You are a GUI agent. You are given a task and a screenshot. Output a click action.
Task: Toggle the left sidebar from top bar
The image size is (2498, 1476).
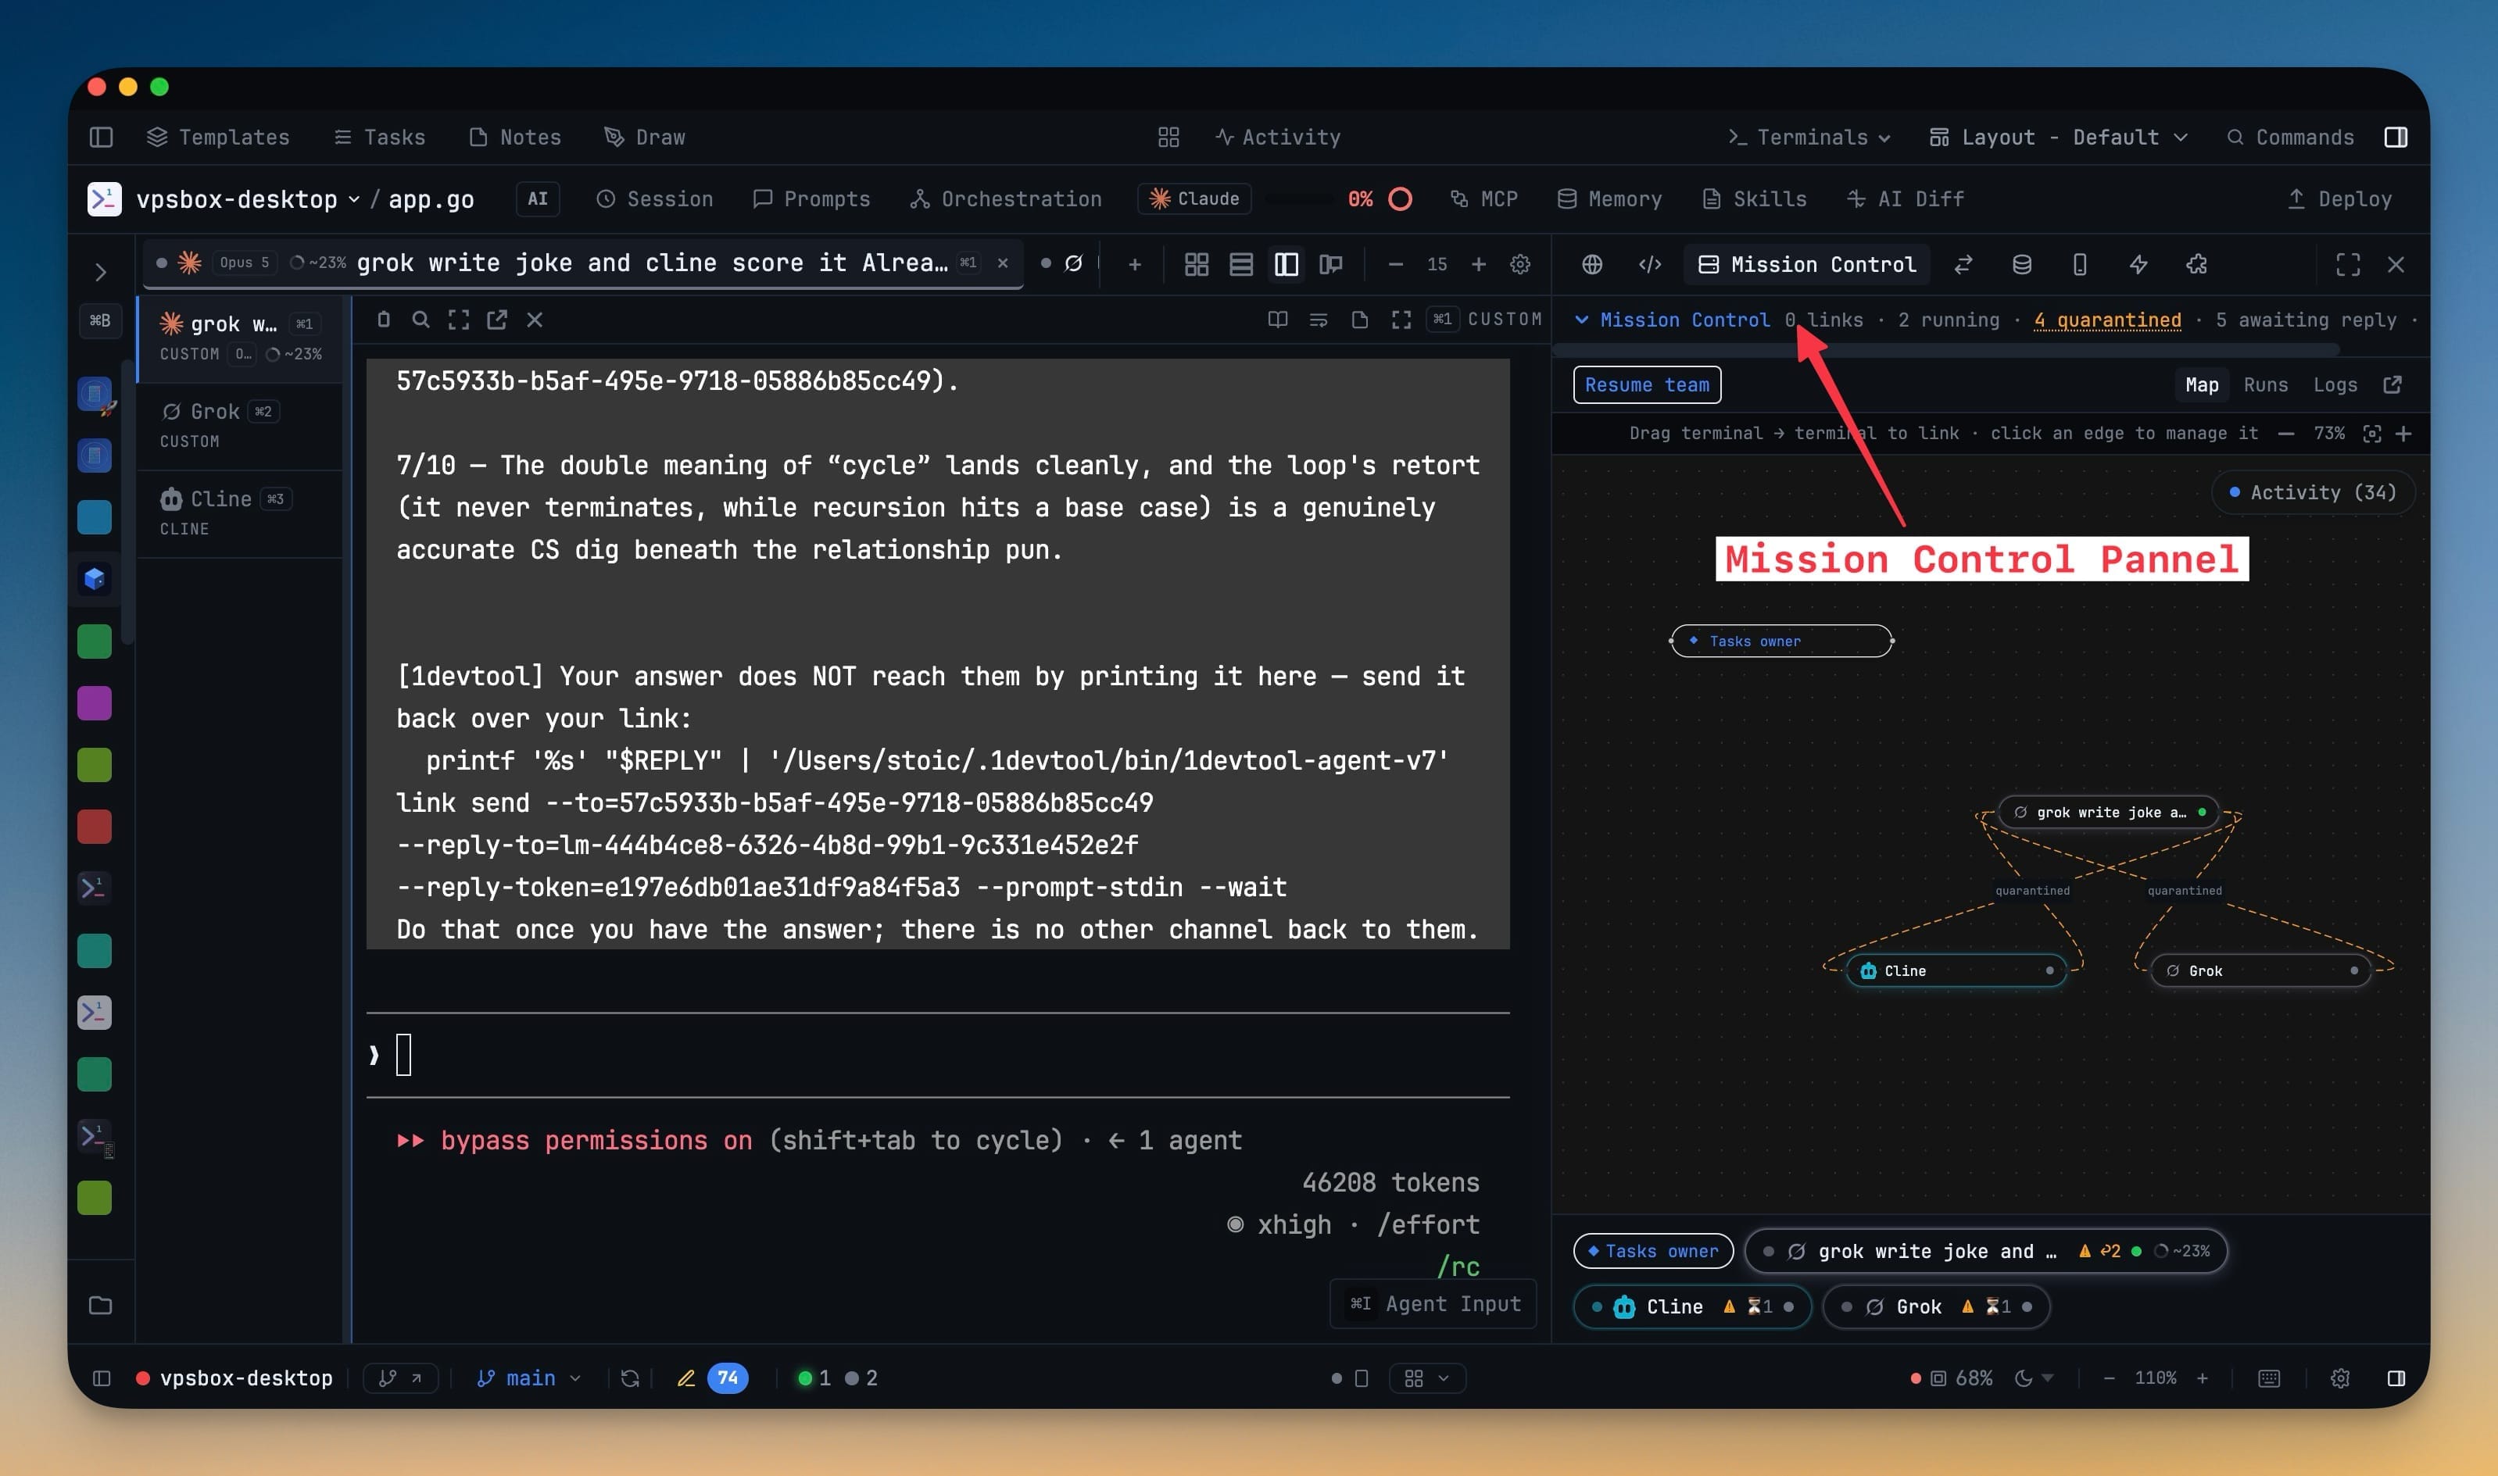[x=102, y=138]
